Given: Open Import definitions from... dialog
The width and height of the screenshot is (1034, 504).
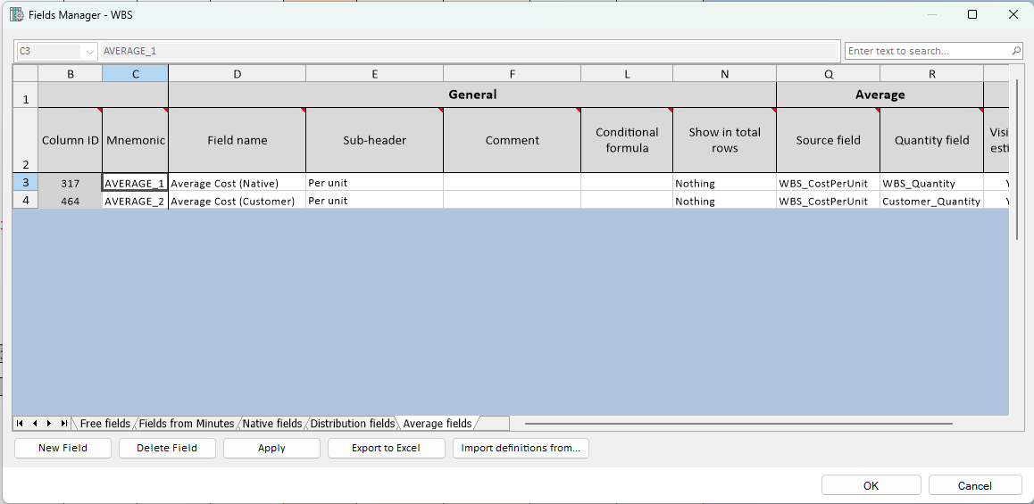Looking at the screenshot, I should [521, 448].
